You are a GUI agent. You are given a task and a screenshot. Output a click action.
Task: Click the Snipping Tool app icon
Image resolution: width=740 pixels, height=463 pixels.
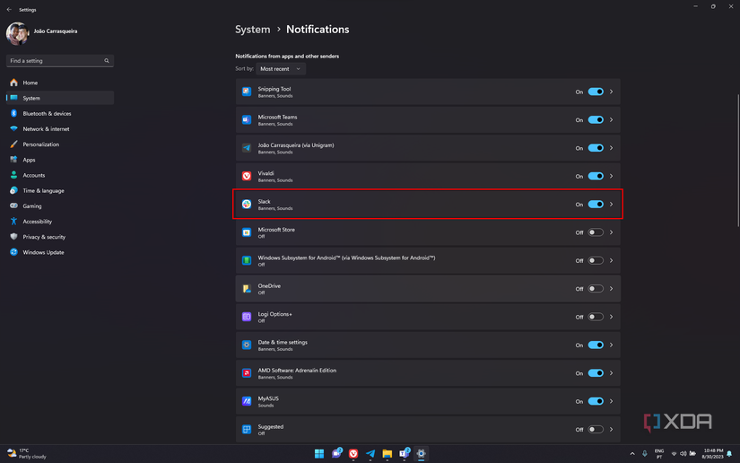[247, 92]
